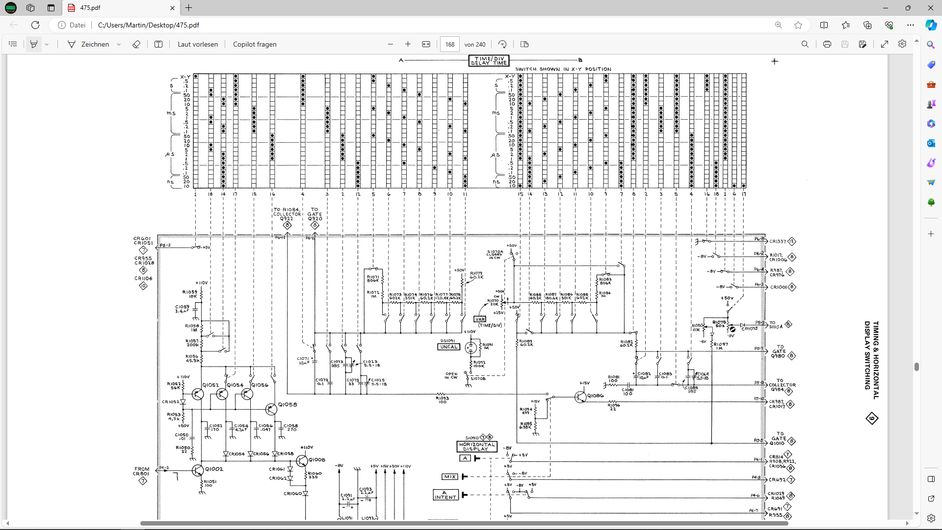Screen dimensions: 942x530
Task: Switch page view layout
Action: [524, 44]
